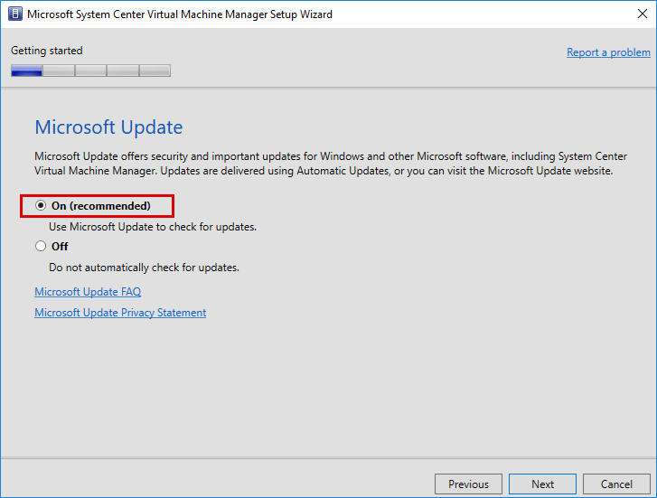This screenshot has height=498, width=657.
Task: Select the Off radio button
Action: click(41, 246)
